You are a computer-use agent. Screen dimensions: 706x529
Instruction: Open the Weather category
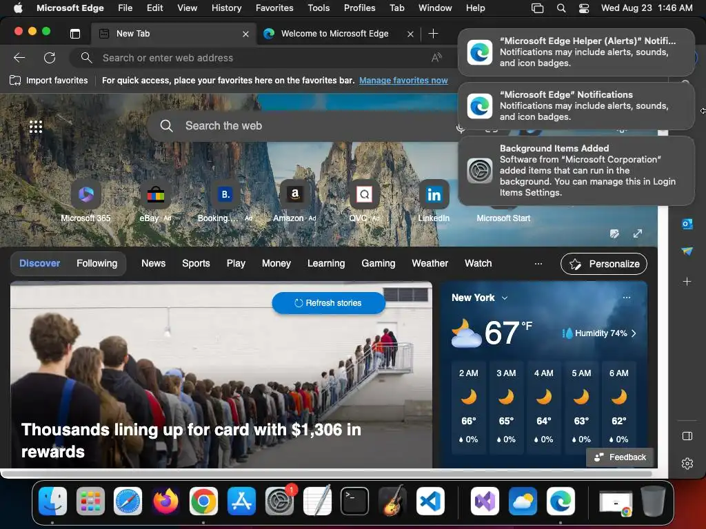click(430, 264)
